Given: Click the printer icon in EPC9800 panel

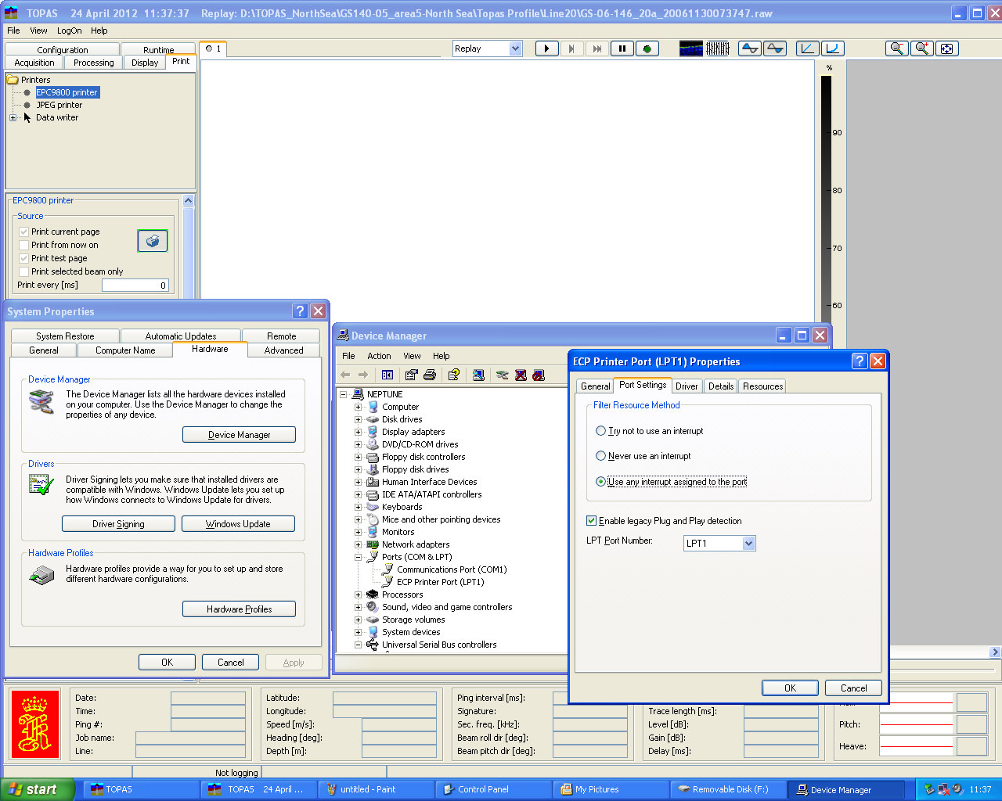Looking at the screenshot, I should tap(153, 241).
